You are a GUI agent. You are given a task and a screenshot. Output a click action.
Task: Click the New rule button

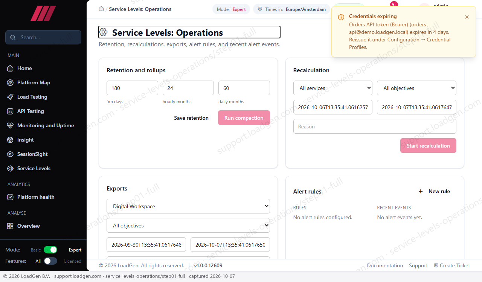tap(434, 191)
